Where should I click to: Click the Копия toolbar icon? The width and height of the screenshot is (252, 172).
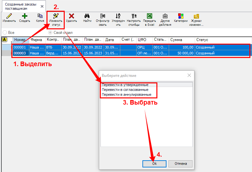40,16
